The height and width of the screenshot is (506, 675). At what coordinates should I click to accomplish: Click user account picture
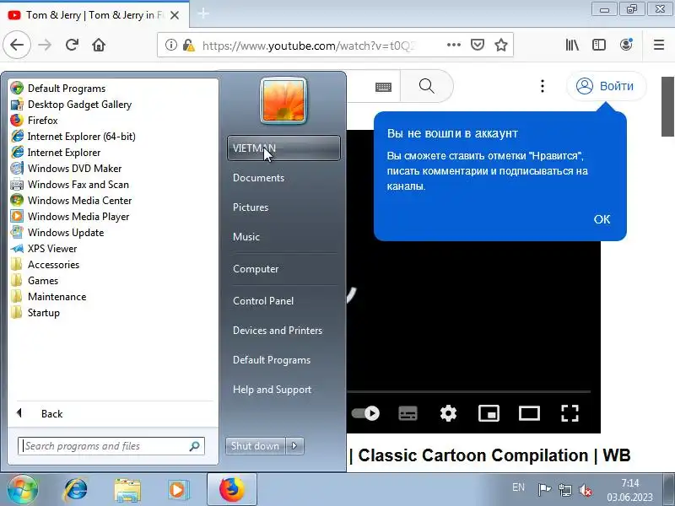pos(283,100)
